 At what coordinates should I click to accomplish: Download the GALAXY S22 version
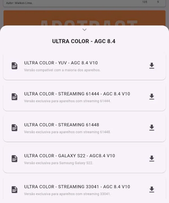(152, 159)
